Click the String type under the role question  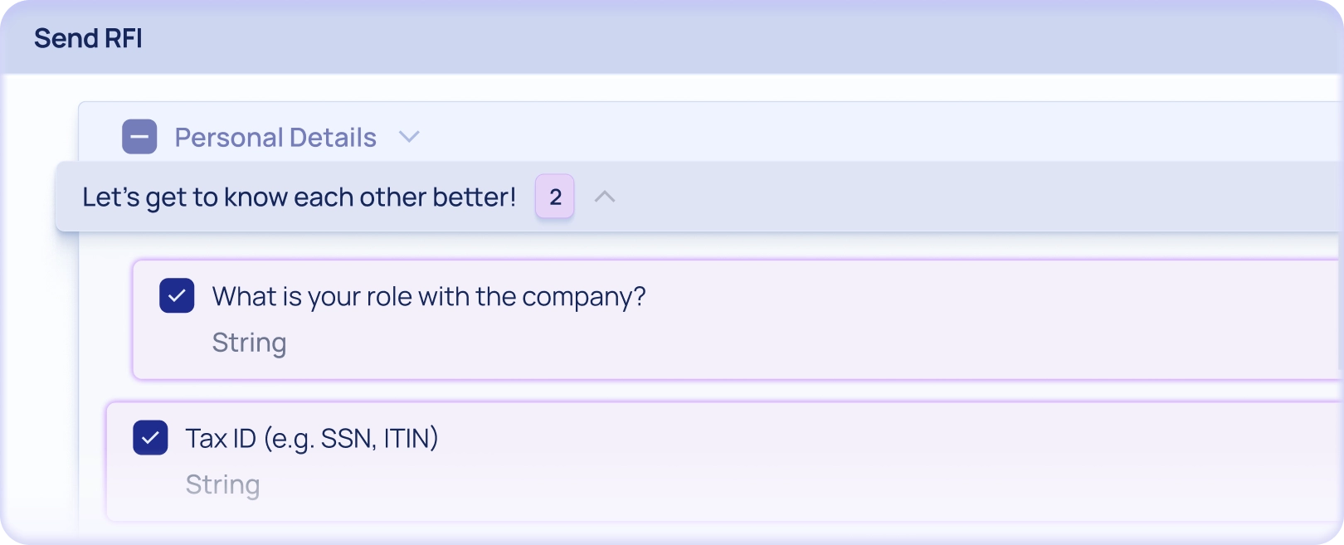(249, 343)
